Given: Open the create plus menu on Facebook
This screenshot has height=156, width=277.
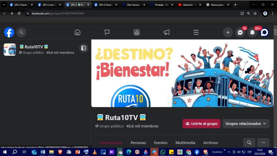Looking at the screenshot, I should click(x=228, y=32).
